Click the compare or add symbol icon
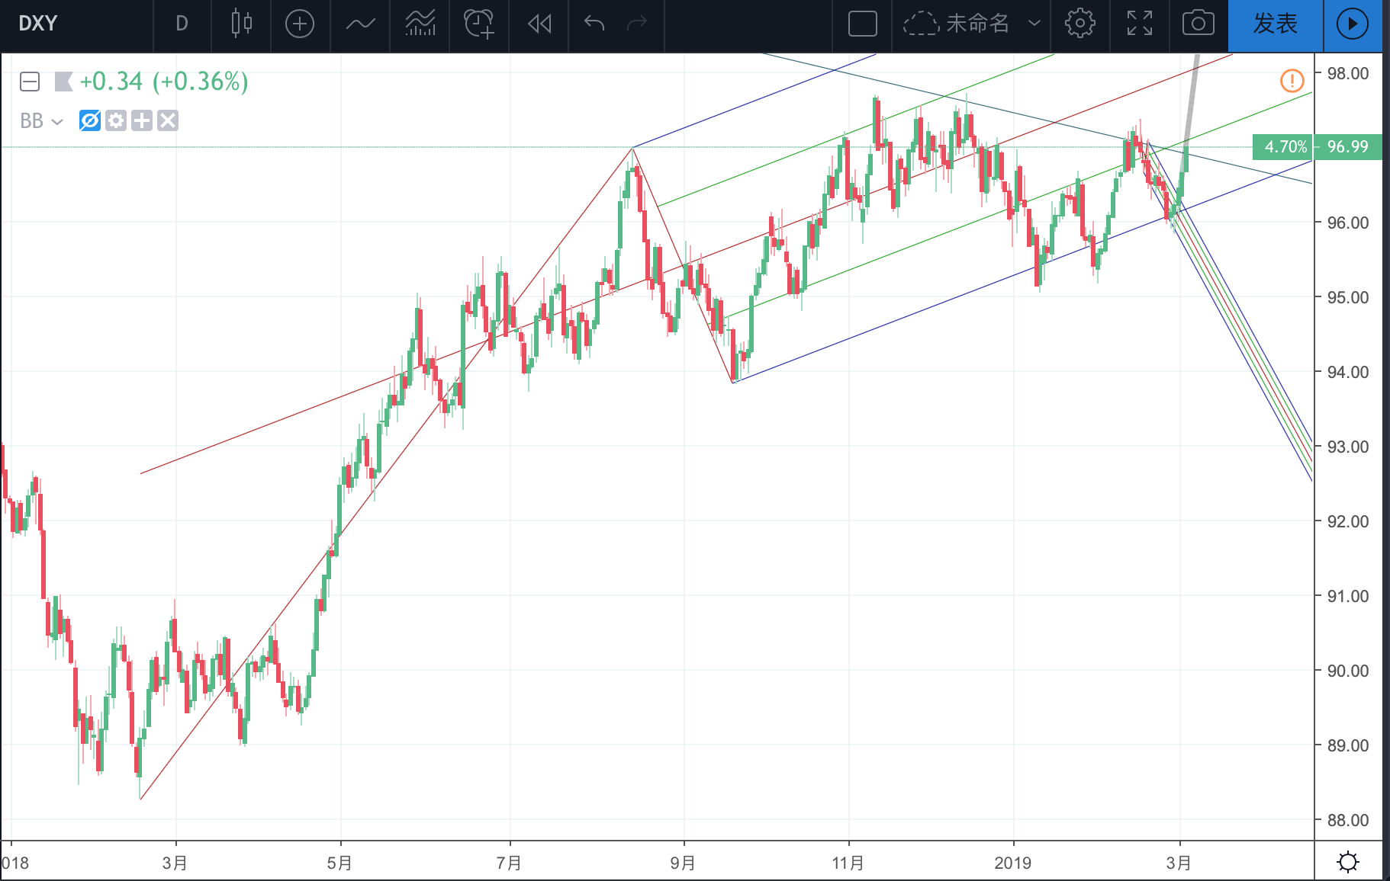Viewport: 1390px width, 881px height. [300, 24]
